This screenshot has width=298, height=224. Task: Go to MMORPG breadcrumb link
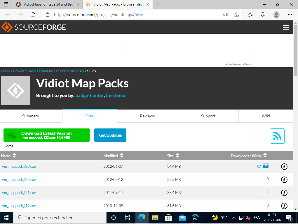[x=49, y=71]
